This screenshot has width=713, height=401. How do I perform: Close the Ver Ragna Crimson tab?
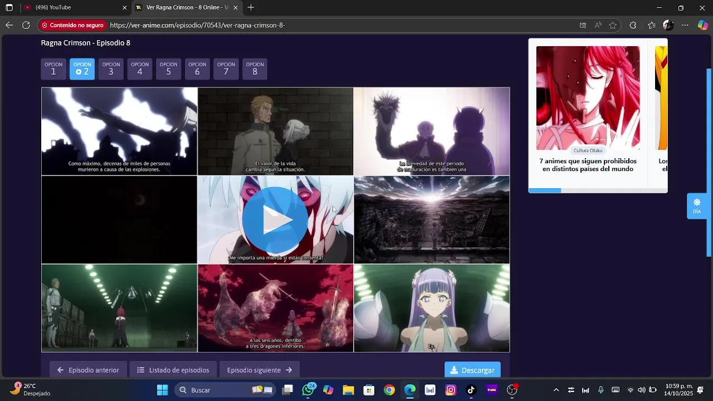236,8
